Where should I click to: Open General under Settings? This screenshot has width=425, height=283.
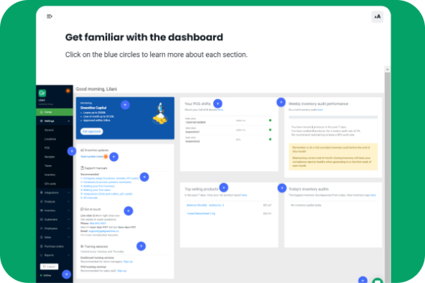[49, 130]
